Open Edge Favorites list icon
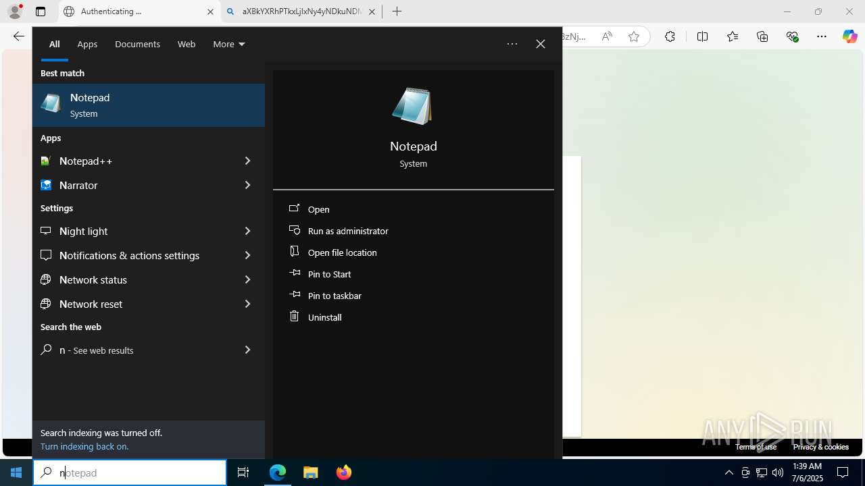The width and height of the screenshot is (865, 486). pos(733,36)
